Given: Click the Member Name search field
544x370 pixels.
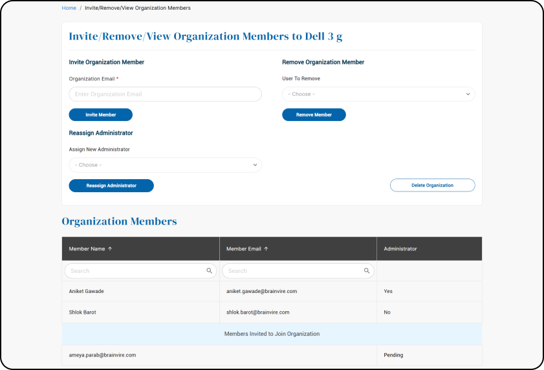Looking at the screenshot, I should pyautogui.click(x=140, y=271).
